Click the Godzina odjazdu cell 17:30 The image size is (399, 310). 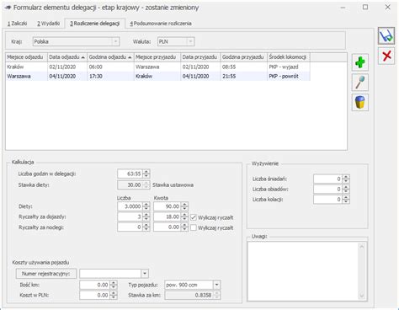(x=110, y=76)
